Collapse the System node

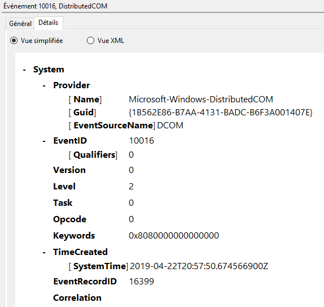[x=24, y=70]
